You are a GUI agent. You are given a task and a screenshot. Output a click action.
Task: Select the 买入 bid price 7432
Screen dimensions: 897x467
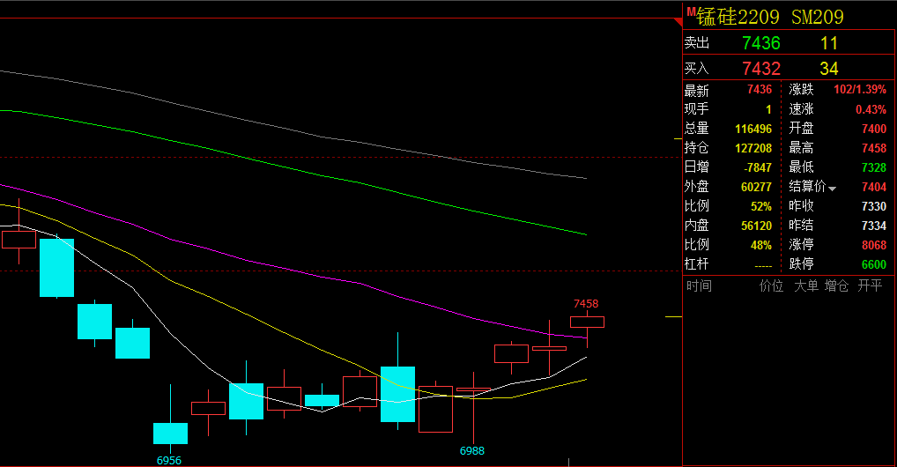pyautogui.click(x=760, y=69)
